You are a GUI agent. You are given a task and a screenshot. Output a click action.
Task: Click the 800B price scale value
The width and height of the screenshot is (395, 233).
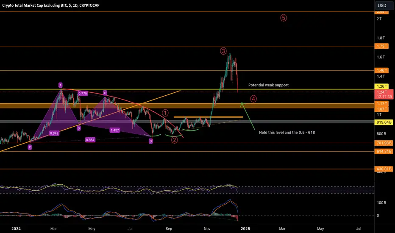point(381,134)
